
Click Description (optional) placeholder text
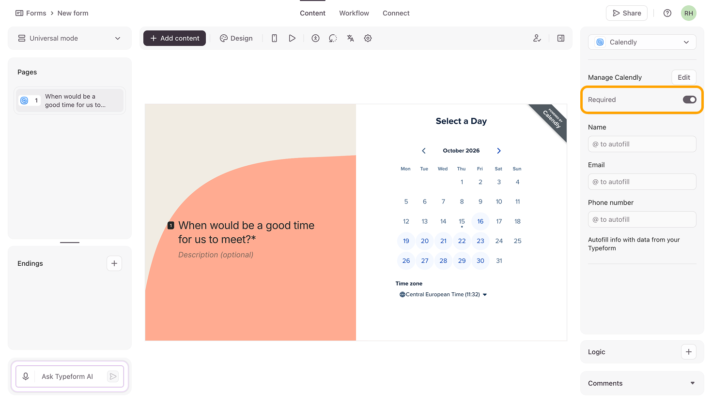(216, 255)
